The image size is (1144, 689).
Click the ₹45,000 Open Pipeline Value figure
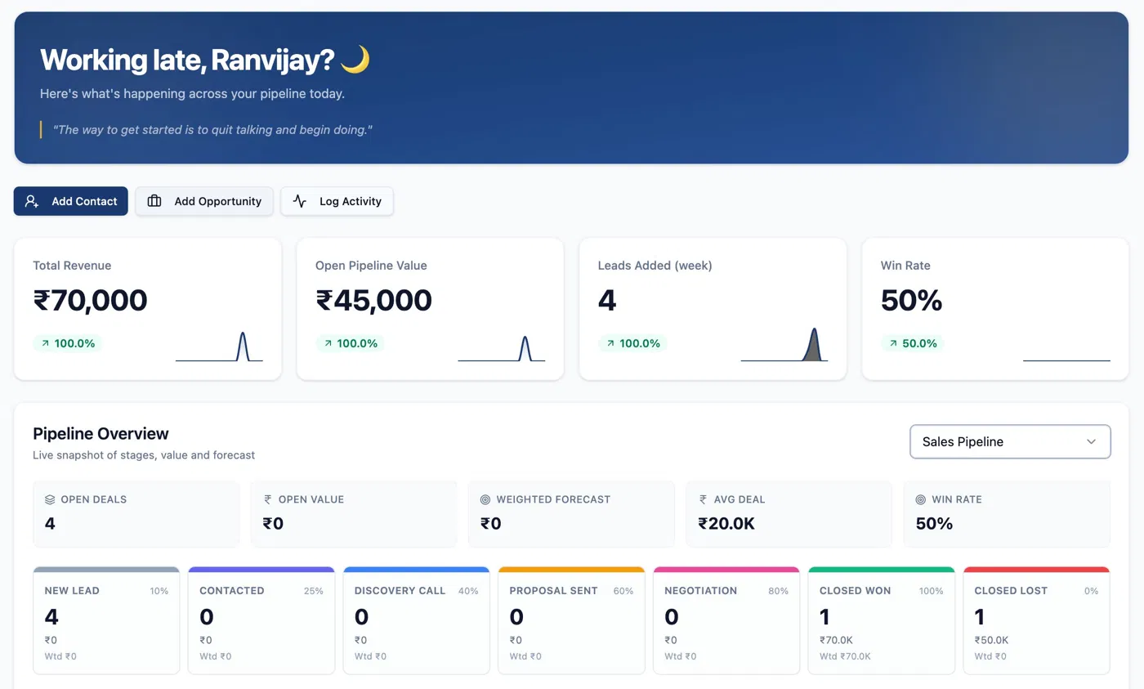[x=374, y=301]
